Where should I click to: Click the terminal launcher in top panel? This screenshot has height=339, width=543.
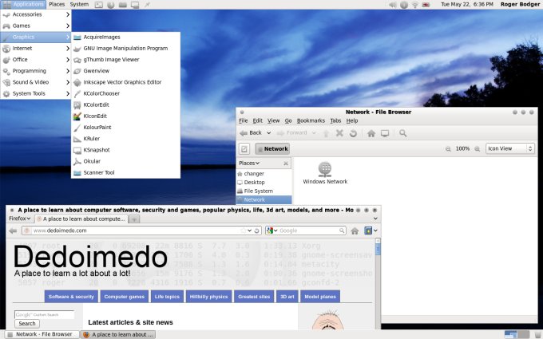coord(99,5)
